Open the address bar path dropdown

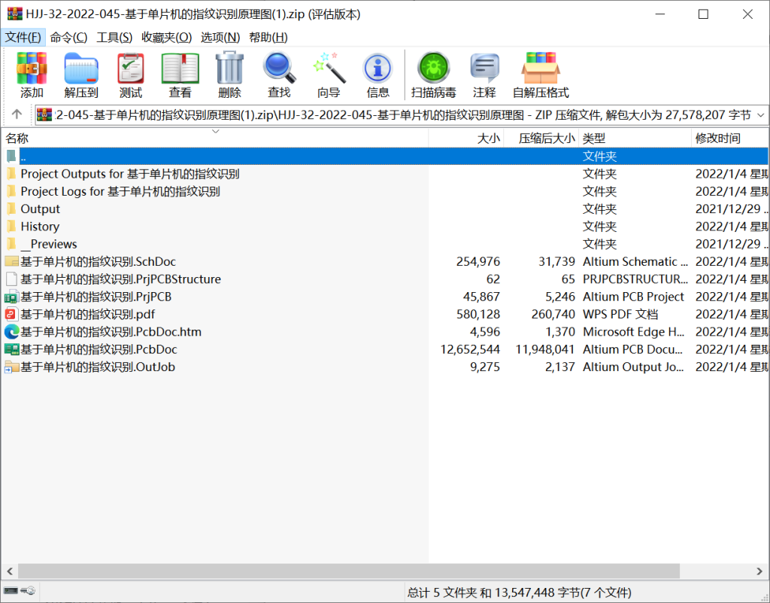(x=761, y=114)
